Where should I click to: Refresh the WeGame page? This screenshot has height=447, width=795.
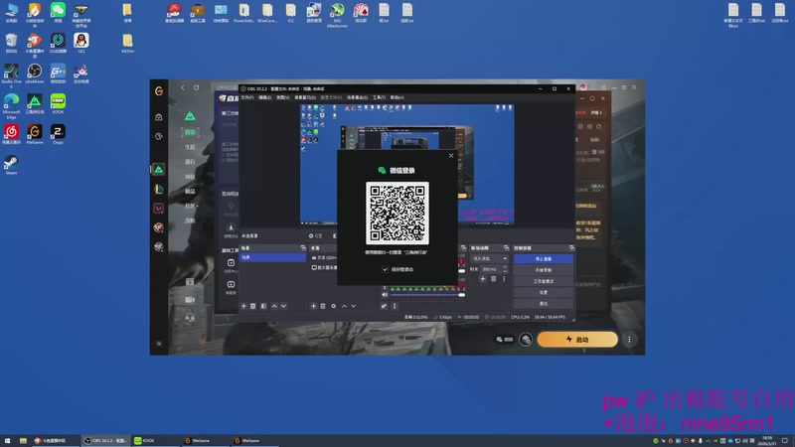[196, 87]
